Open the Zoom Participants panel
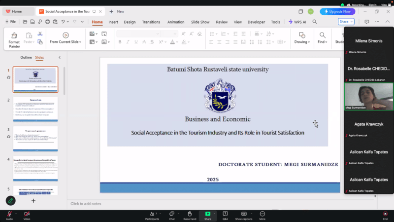394x222 pixels. click(x=152, y=214)
